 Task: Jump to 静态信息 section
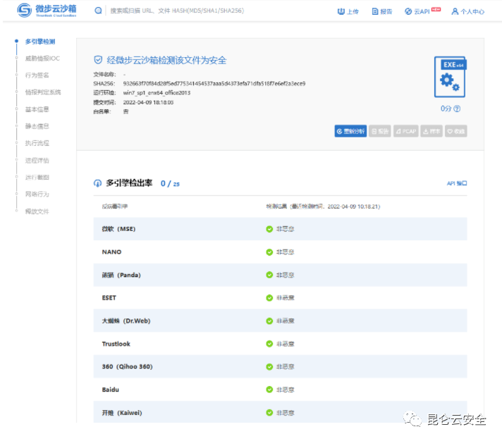click(x=37, y=126)
